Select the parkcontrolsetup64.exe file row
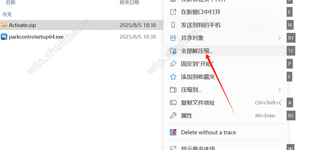313x150 pixels. pyautogui.click(x=81, y=37)
